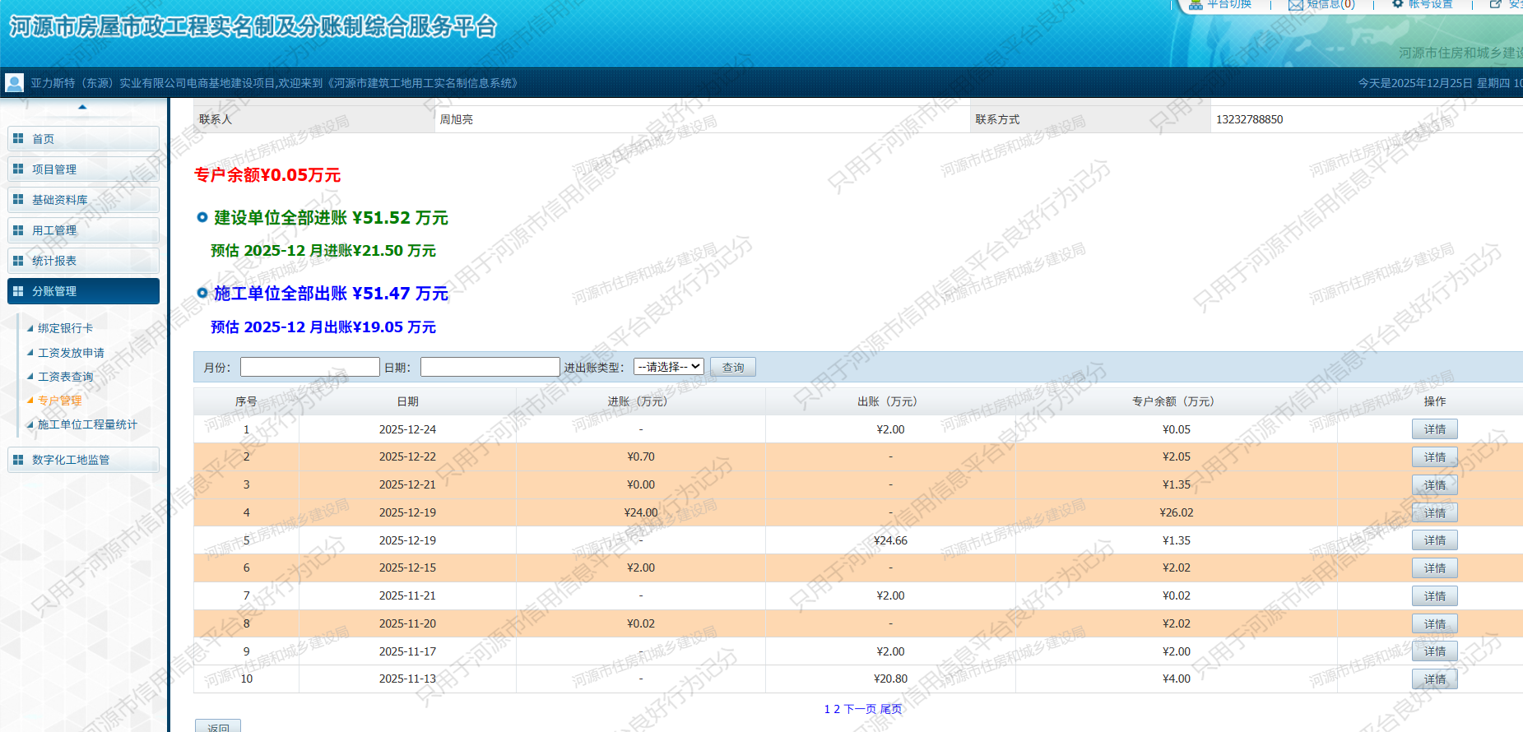
Task: Collapse the sidebar using the top arrow
Action: tap(82, 107)
